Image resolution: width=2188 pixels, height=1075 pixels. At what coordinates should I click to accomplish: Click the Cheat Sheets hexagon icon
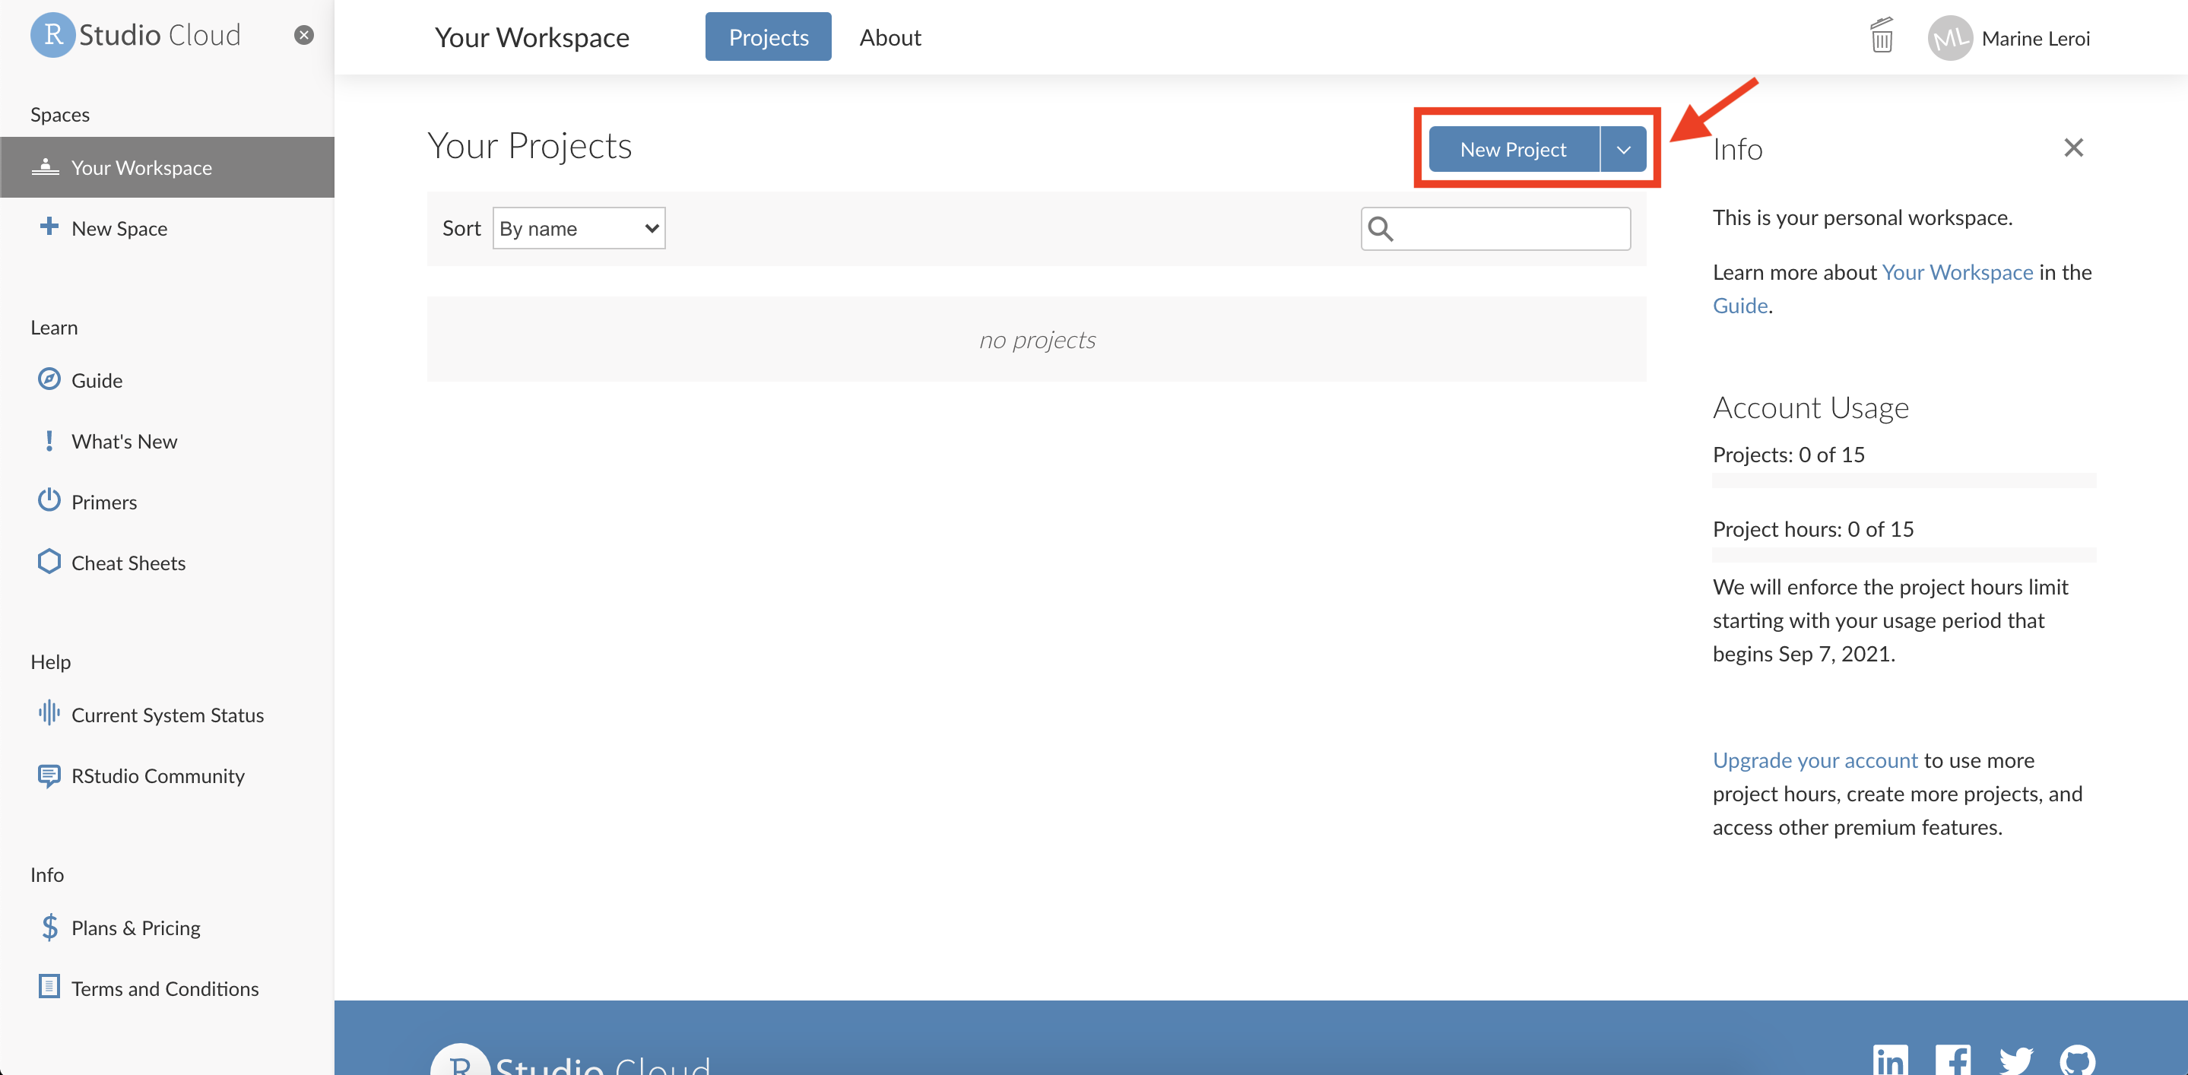click(x=49, y=561)
